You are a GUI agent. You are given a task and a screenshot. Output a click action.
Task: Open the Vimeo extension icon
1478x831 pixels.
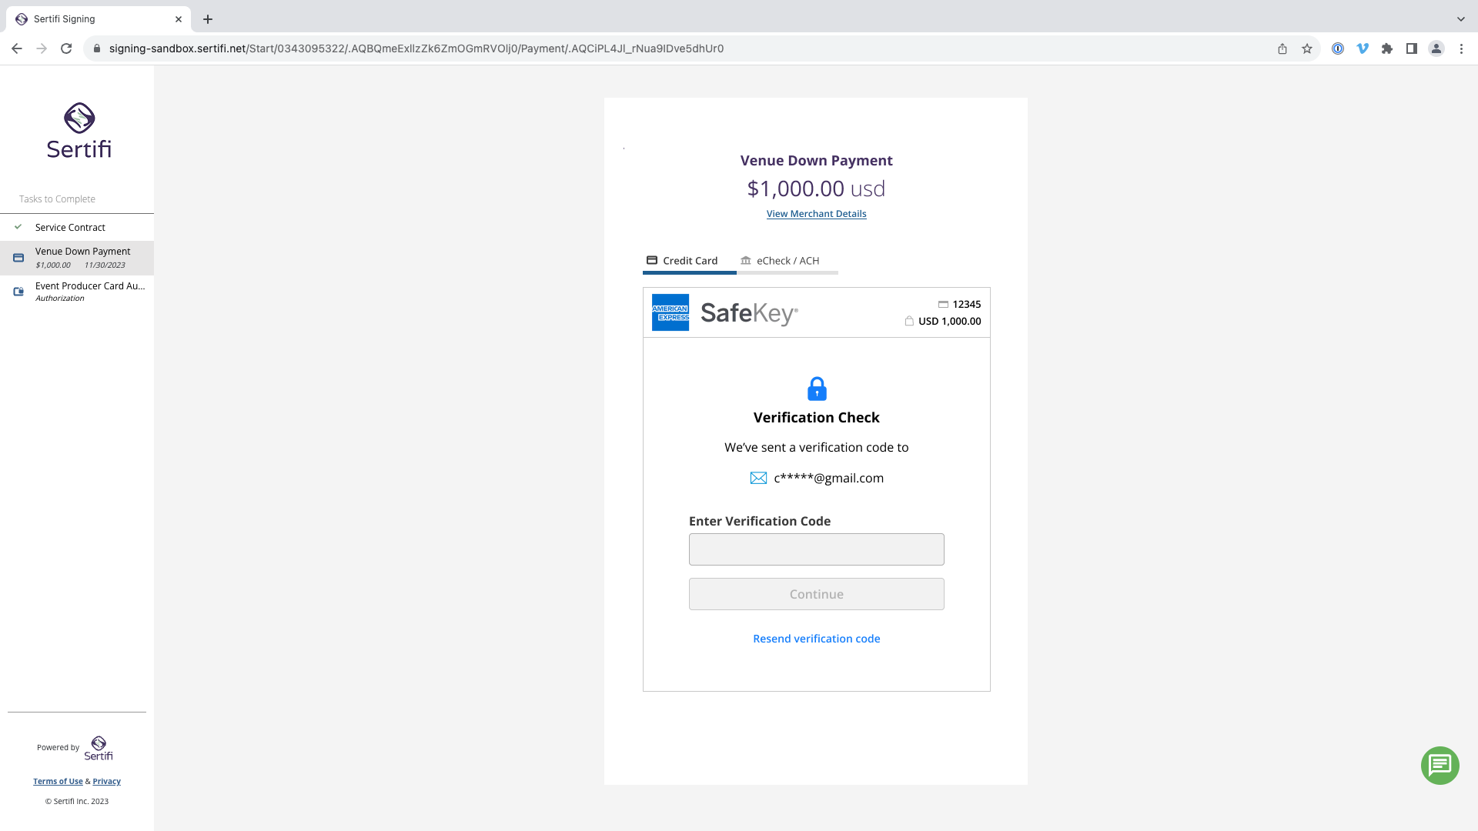click(x=1363, y=48)
